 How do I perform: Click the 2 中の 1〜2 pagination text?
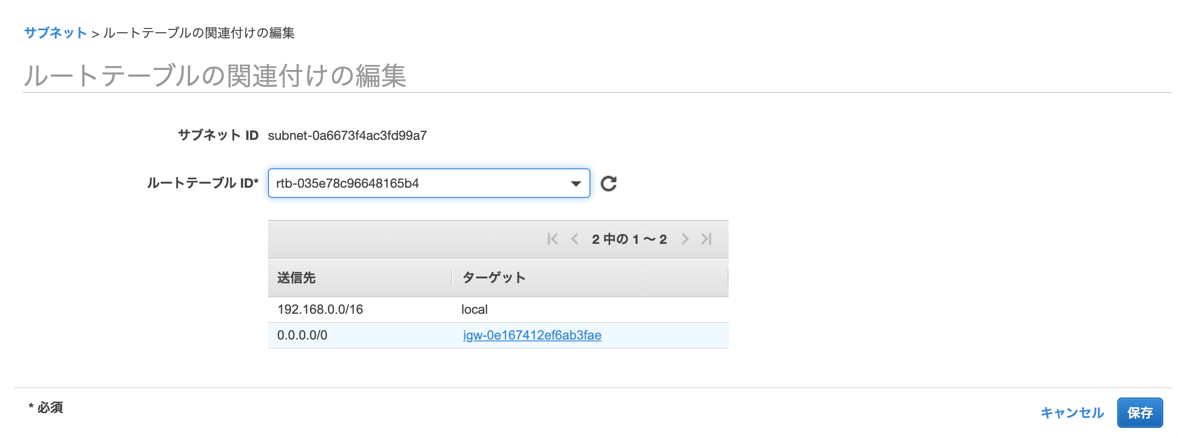629,239
